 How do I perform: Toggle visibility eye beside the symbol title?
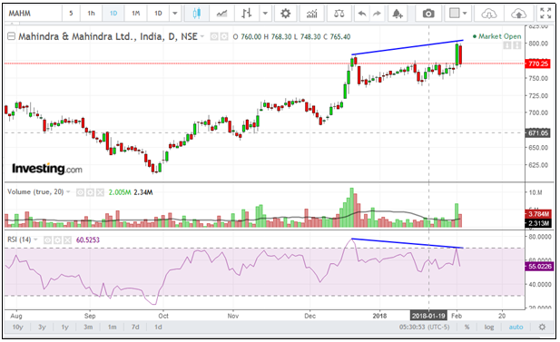tap(214, 36)
